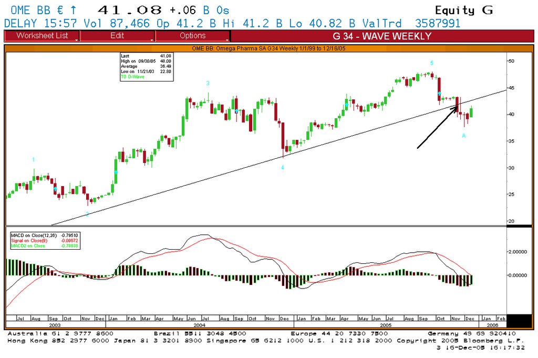Click the last price 41.08 in header

(130, 11)
